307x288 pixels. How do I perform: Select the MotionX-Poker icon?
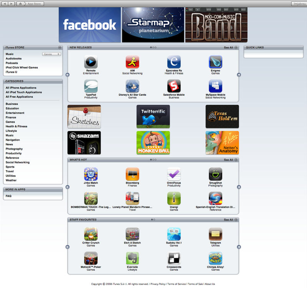coord(91,258)
